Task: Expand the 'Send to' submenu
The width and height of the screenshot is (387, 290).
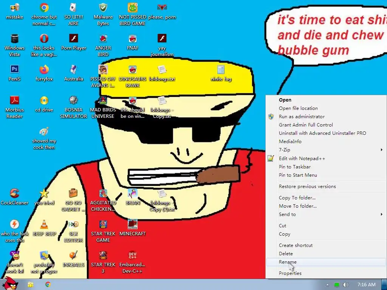Action: point(326,214)
